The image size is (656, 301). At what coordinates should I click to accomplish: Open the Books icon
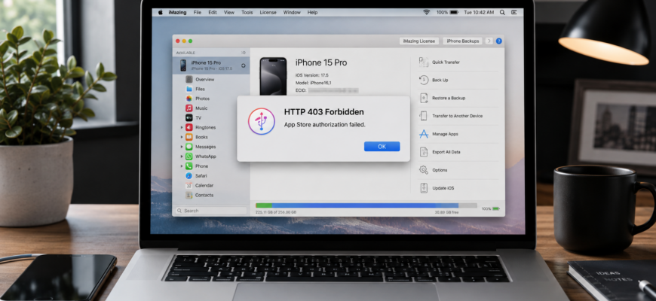[189, 137]
